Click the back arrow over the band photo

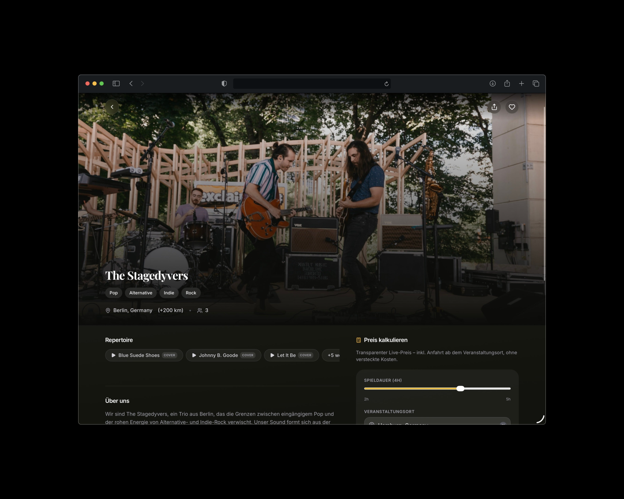pyautogui.click(x=112, y=107)
